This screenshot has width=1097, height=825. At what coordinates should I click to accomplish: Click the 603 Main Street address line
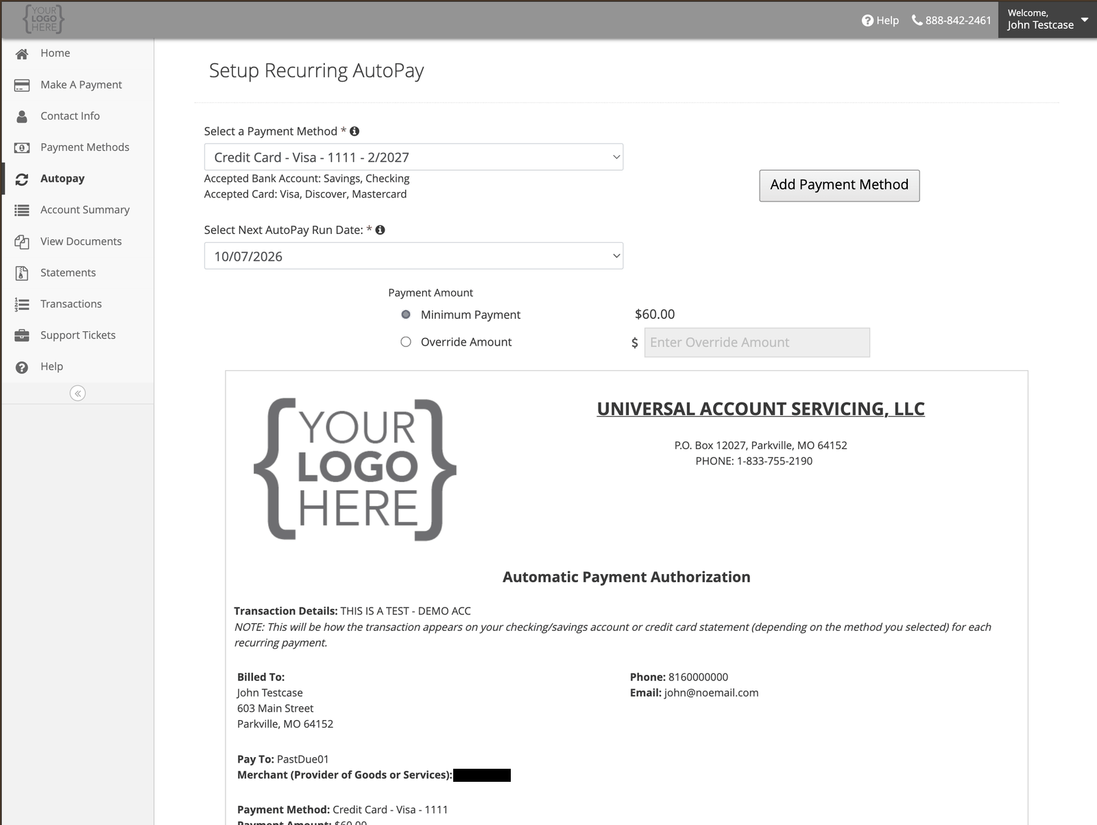coord(275,708)
